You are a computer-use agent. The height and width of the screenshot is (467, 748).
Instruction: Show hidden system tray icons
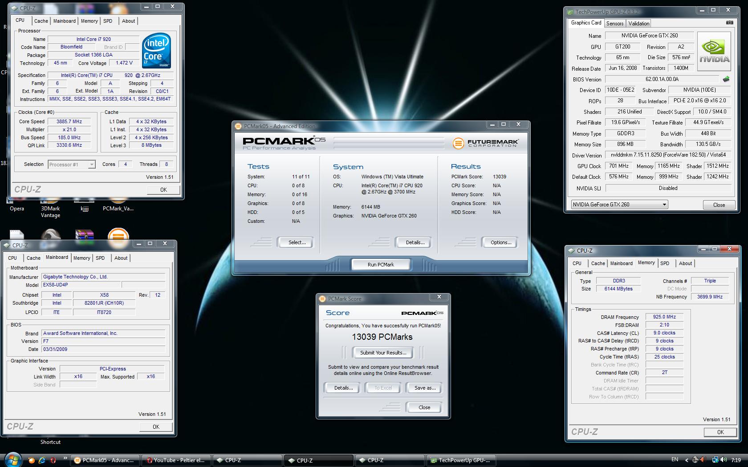[686, 460]
